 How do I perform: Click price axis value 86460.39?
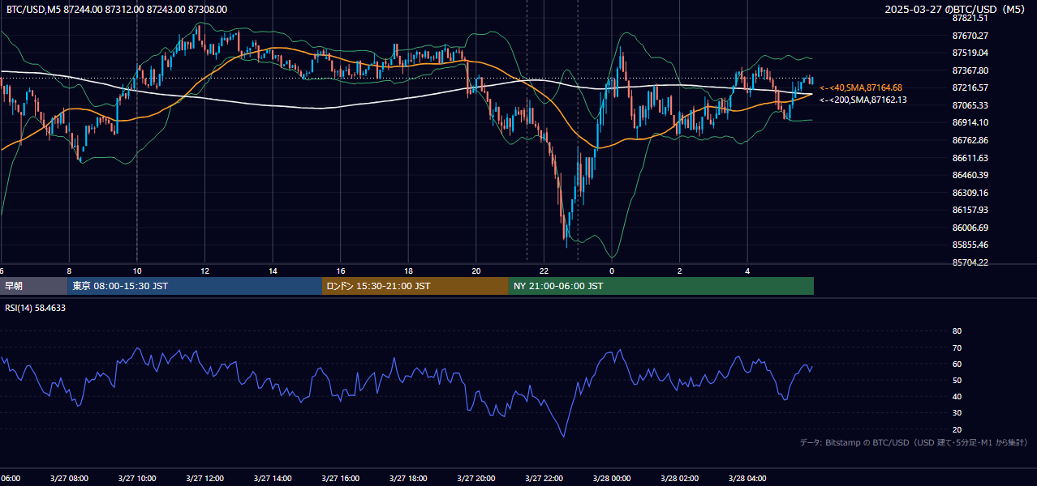pyautogui.click(x=970, y=175)
